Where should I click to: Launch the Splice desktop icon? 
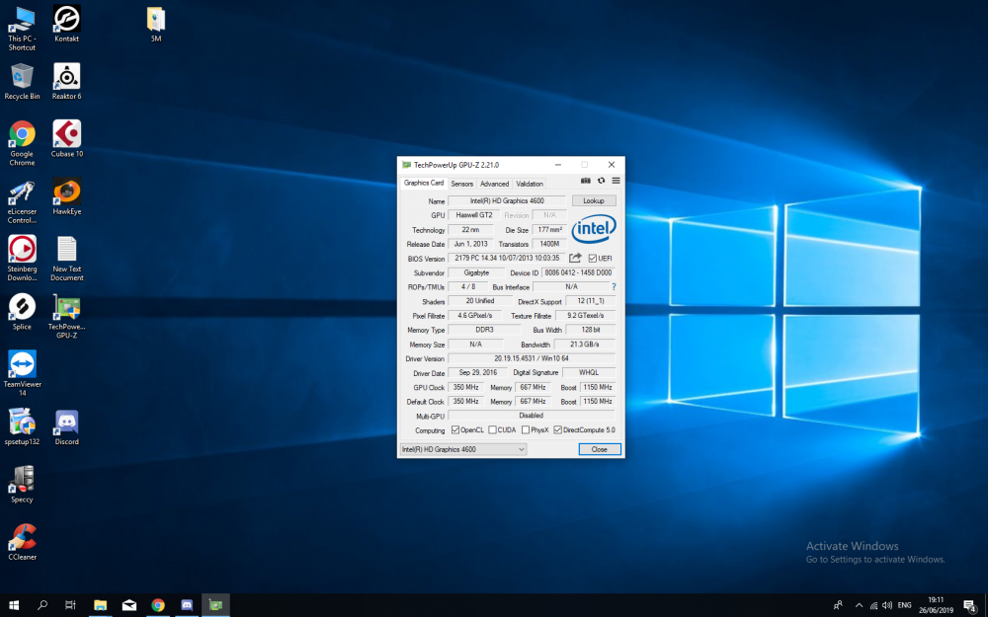[22, 312]
